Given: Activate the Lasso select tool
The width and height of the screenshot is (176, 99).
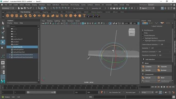Looking at the screenshot, I should 3,28.
